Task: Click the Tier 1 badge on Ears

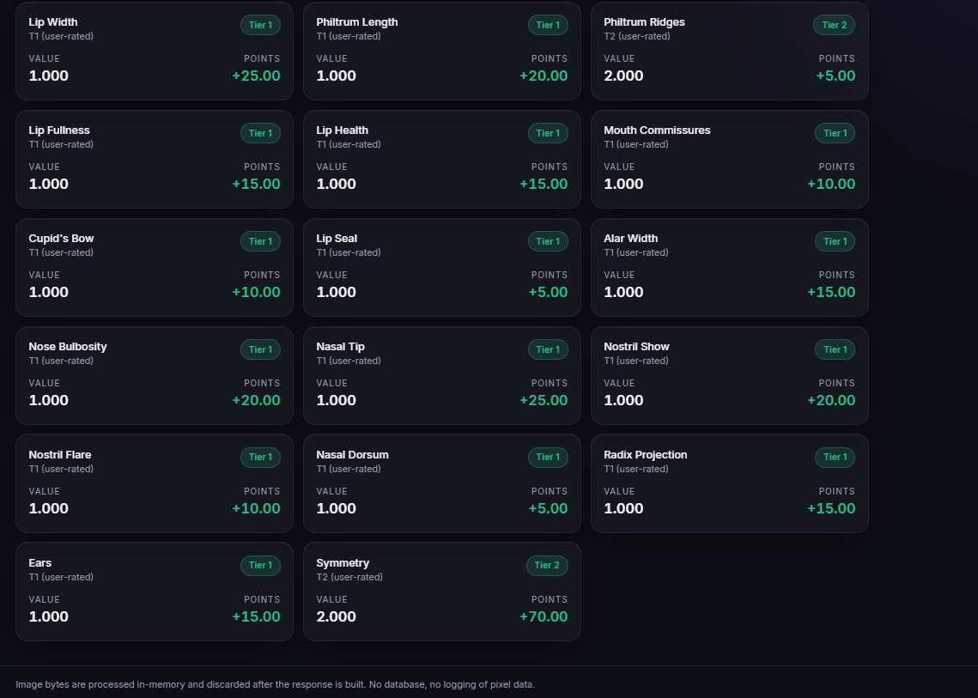Action: pos(260,565)
